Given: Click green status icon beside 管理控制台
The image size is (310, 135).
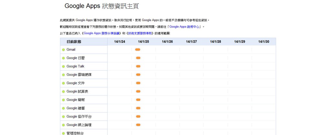Looking at the screenshot, I should coord(63,133).
